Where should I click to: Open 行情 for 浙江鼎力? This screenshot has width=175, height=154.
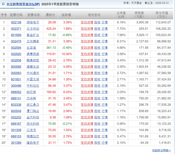(x=105, y=105)
